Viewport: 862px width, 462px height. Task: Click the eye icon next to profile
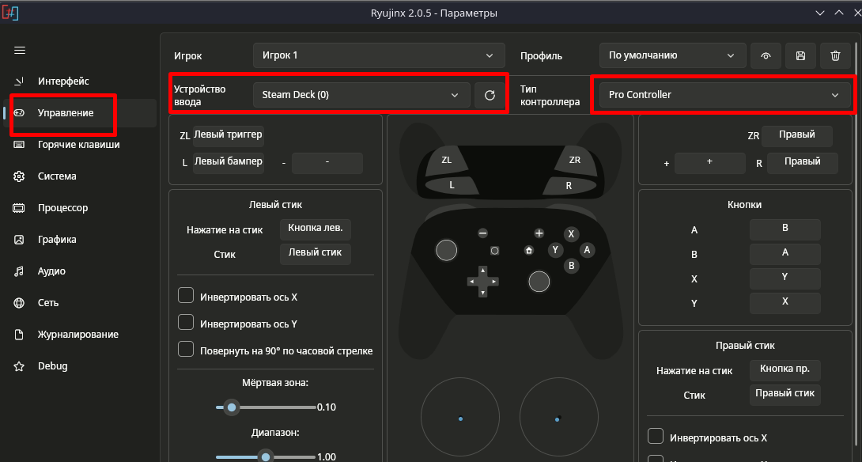[x=766, y=56]
